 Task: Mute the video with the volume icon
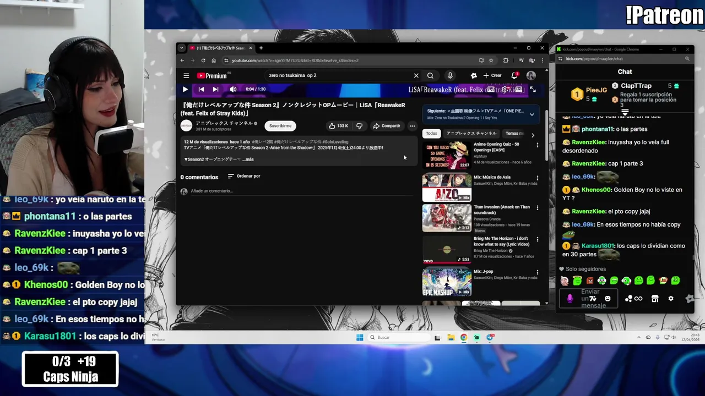point(233,89)
